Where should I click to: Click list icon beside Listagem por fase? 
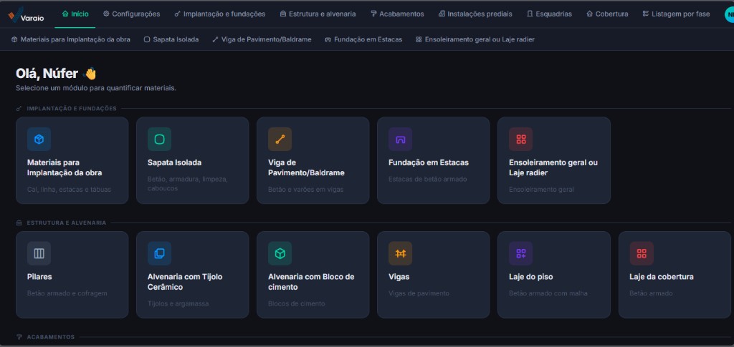coord(646,14)
